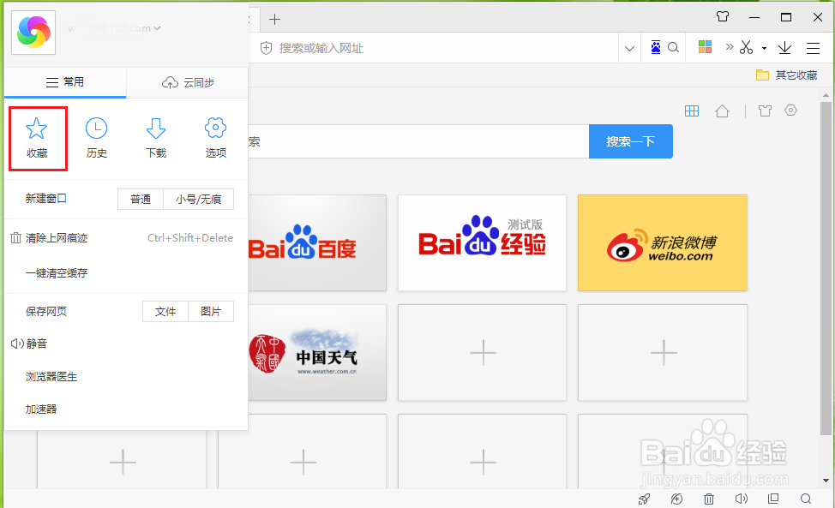Open the download manager arrow icon

pos(784,48)
